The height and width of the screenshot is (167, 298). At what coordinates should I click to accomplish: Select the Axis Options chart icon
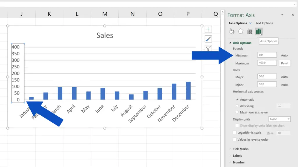[259, 31]
